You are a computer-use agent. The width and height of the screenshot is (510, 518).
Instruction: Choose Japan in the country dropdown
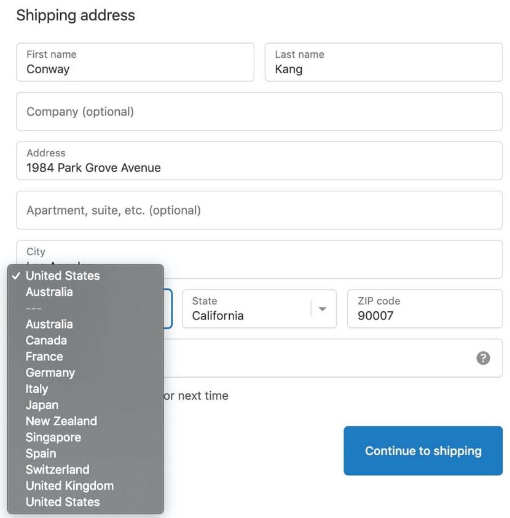pyautogui.click(x=41, y=404)
